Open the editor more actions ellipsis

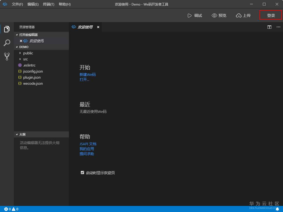[x=278, y=27]
